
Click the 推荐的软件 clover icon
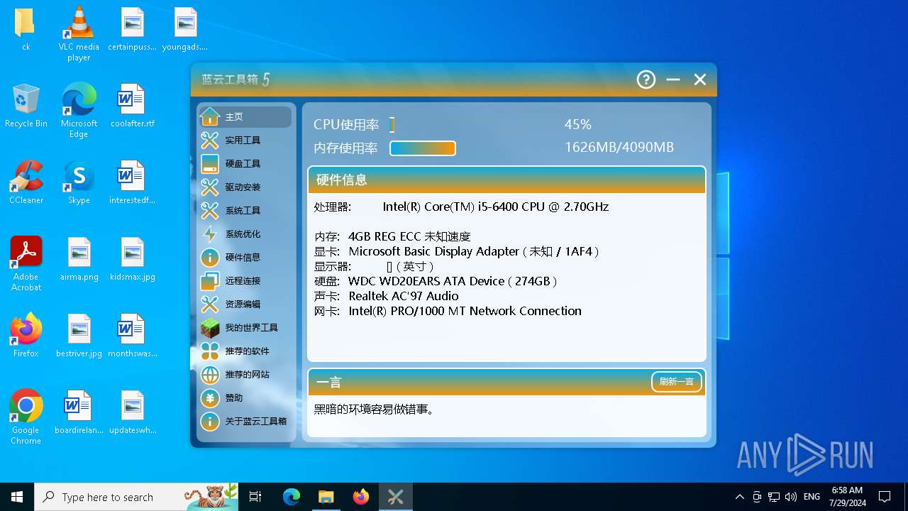tap(210, 351)
